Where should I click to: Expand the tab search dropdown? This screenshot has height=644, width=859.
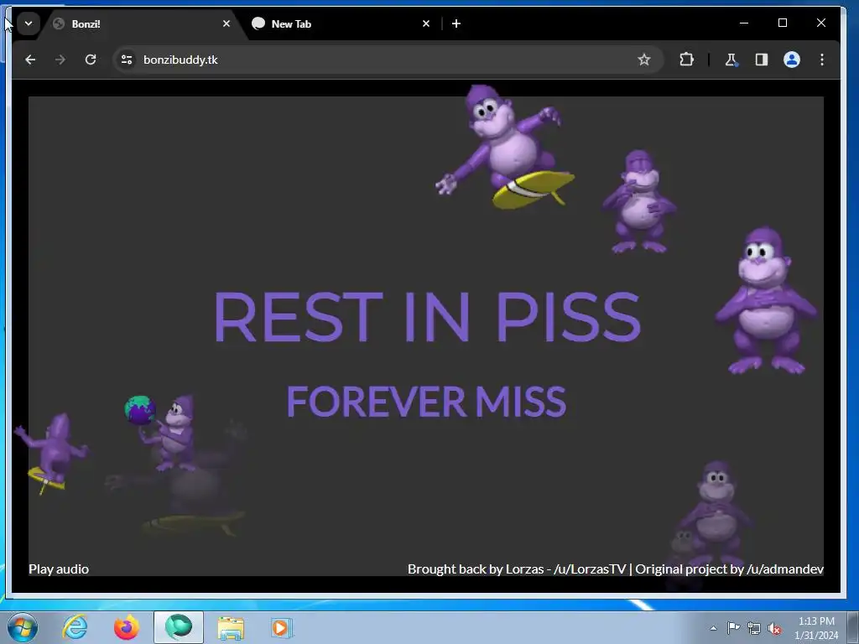coord(29,23)
